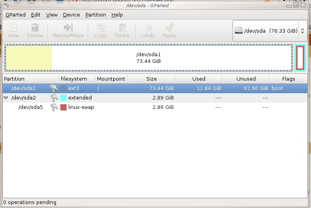This screenshot has width=311, height=208.
Task: Sort by the Mountpoint column header
Action: (111, 79)
